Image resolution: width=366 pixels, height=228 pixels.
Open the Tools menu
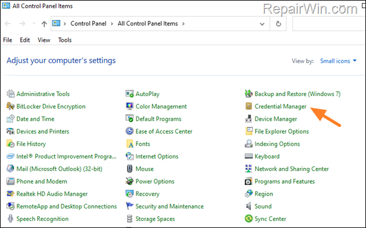65,40
